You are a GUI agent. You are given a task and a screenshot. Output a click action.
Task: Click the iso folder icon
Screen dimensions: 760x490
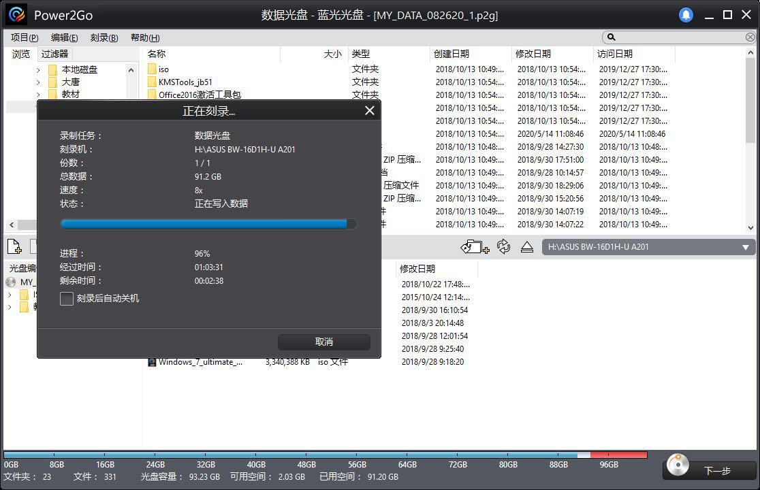[152, 69]
